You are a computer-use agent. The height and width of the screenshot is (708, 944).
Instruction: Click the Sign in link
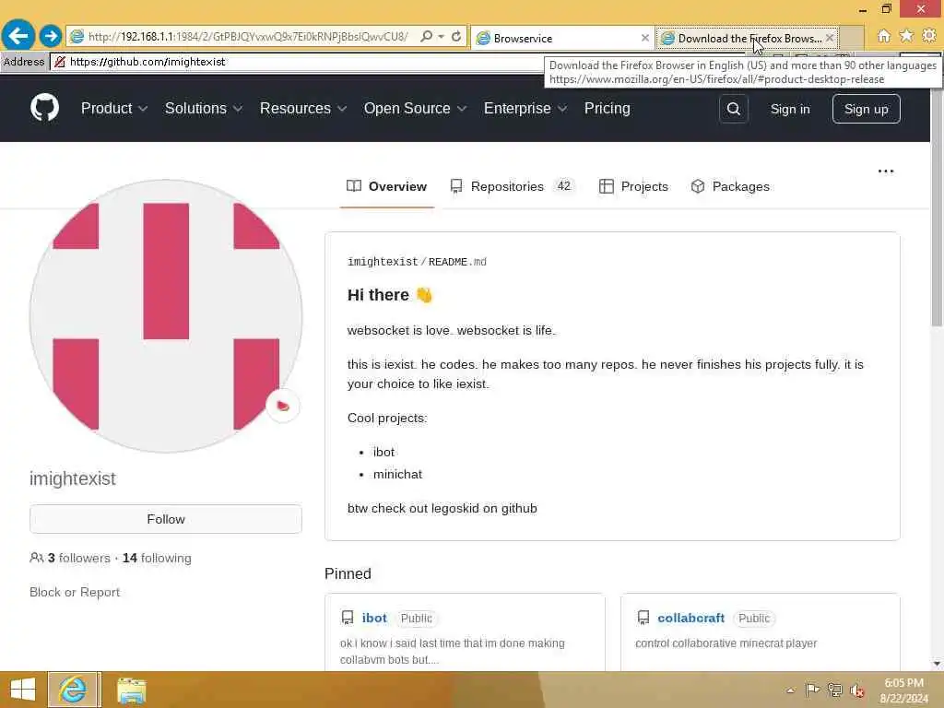click(x=790, y=109)
